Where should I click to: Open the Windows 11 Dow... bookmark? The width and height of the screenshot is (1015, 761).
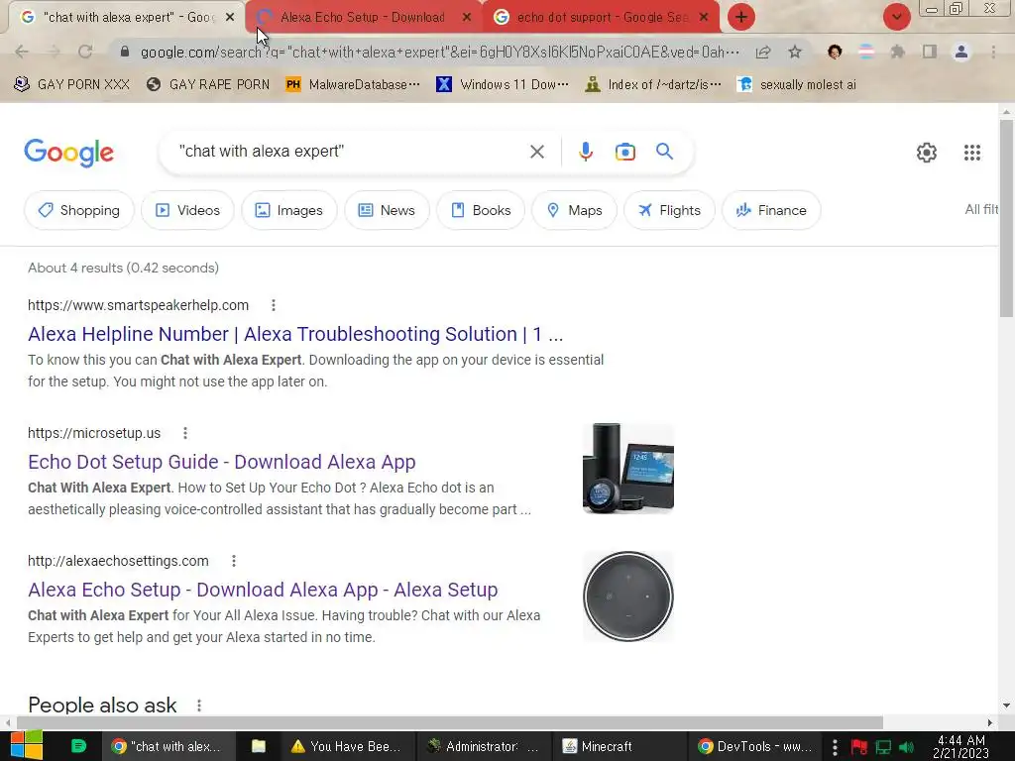[x=503, y=84]
